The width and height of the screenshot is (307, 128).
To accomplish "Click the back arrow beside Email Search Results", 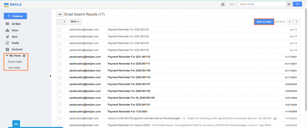I will coord(60,14).
